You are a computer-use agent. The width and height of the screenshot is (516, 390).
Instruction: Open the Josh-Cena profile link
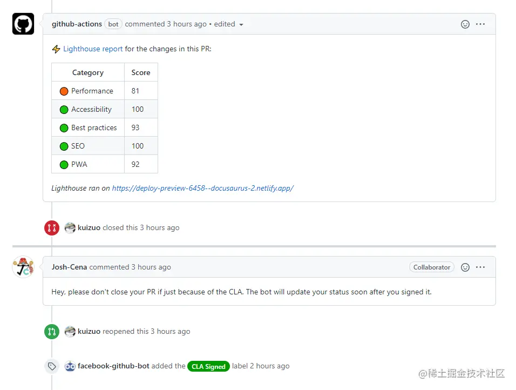click(69, 267)
